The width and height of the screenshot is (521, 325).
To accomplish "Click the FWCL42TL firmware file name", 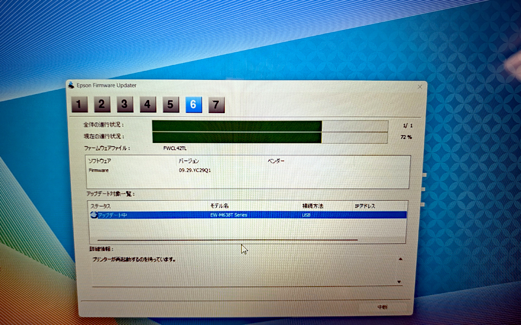I will pos(175,148).
